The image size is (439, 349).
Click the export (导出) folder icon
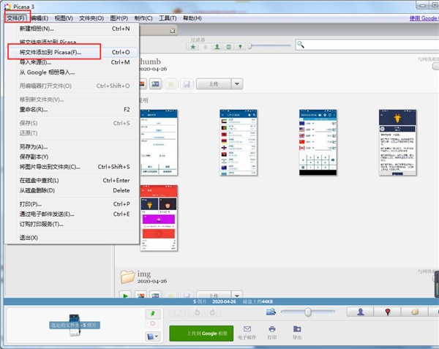[x=297, y=329]
